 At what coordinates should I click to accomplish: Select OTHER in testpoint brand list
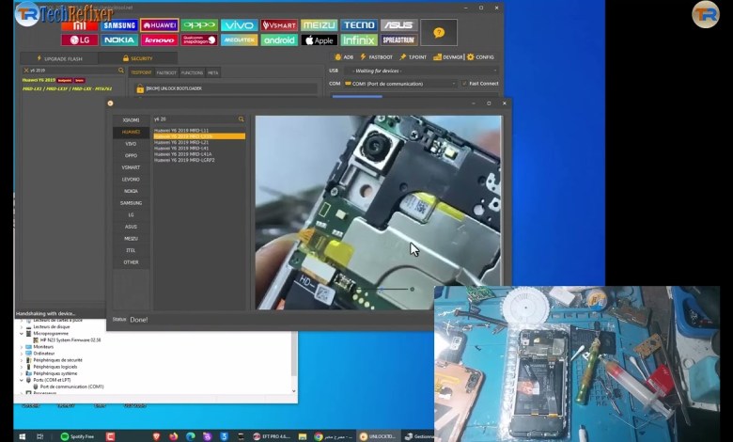[x=131, y=262]
